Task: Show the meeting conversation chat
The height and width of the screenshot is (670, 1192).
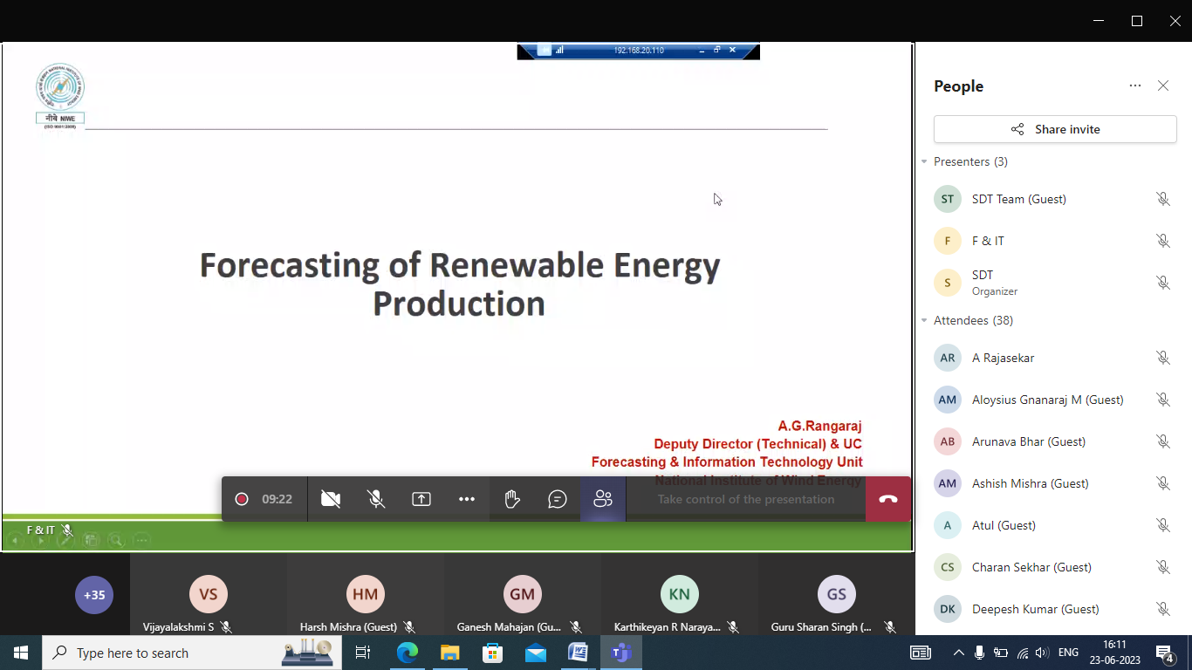Action: pyautogui.click(x=558, y=499)
